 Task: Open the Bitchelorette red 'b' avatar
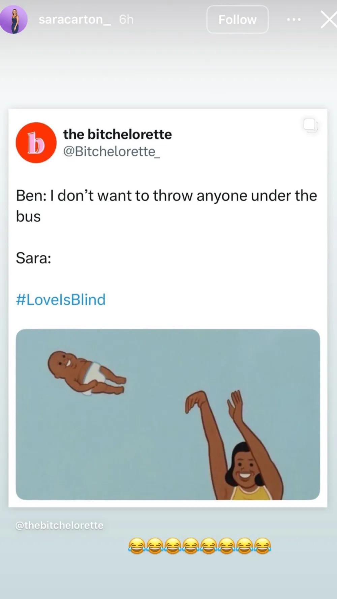pyautogui.click(x=36, y=143)
